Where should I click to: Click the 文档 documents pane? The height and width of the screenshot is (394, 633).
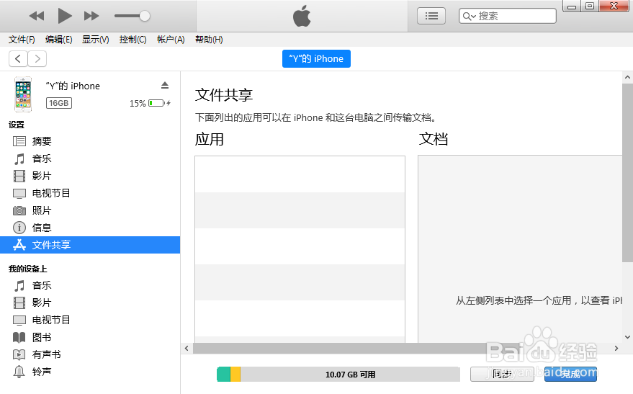click(x=520, y=249)
